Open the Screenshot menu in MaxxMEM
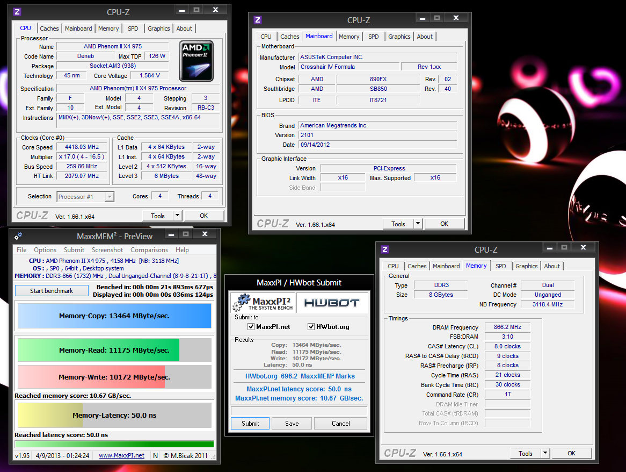 [107, 250]
